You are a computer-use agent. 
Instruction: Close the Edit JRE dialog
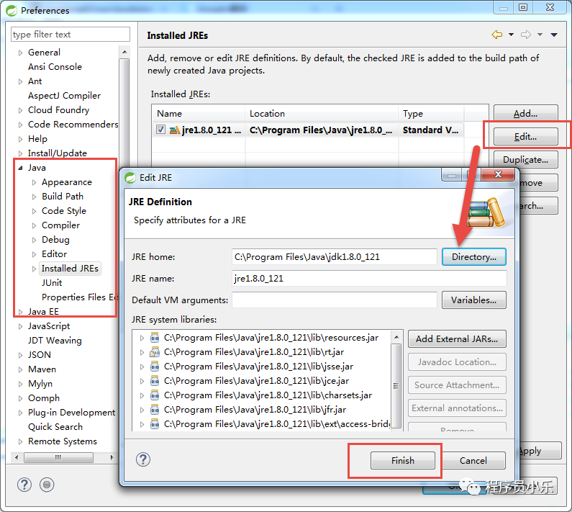click(x=498, y=174)
